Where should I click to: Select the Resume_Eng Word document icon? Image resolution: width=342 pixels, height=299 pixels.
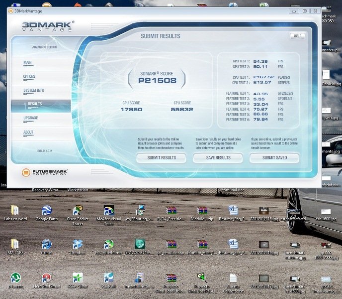point(233,211)
